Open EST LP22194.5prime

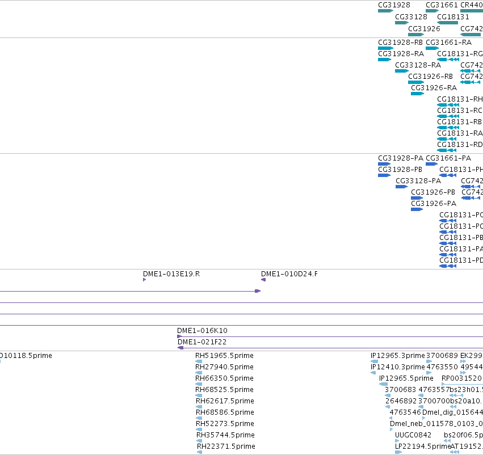point(398,453)
